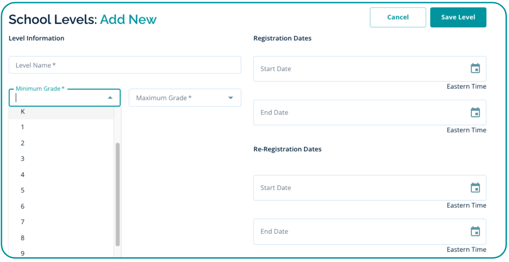This screenshot has width=509, height=262.
Task: Select grade 3 option
Action: click(23, 159)
